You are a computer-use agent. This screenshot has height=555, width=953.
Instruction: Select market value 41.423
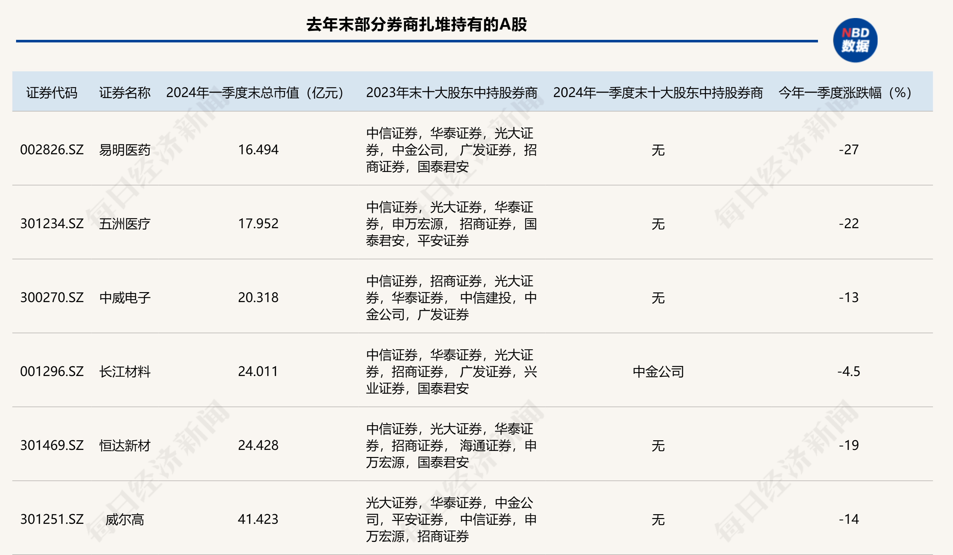(x=258, y=519)
